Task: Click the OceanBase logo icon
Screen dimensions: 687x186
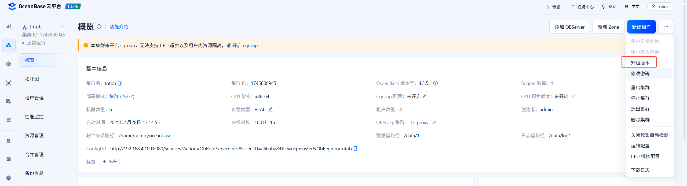Action: pos(12,6)
